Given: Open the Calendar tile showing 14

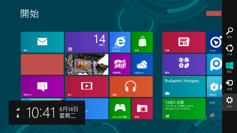Looking at the screenshot, I should click(x=87, y=42).
